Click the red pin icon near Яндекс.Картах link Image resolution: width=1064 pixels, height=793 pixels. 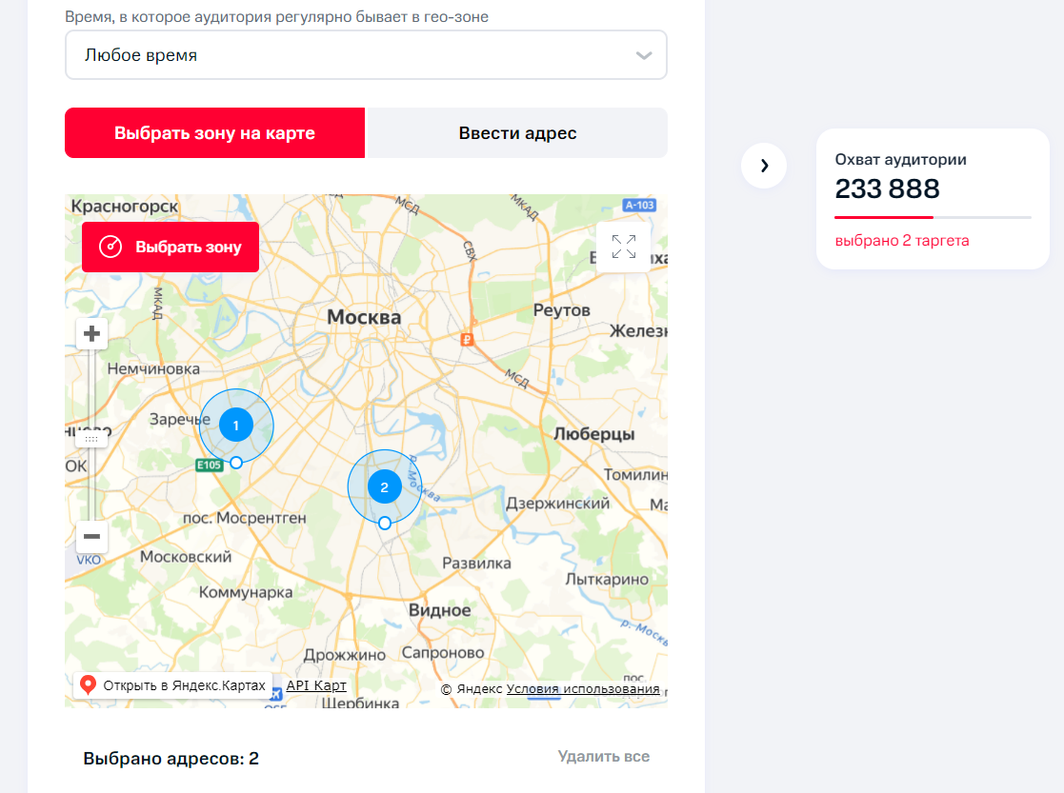click(x=89, y=684)
